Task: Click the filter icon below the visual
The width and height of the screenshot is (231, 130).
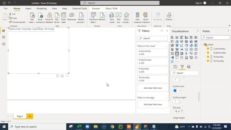Action: pos(57,76)
